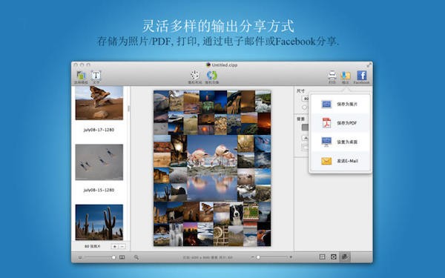Click the dog photo in collage
This screenshot has height=278, width=445.
click(x=236, y=214)
